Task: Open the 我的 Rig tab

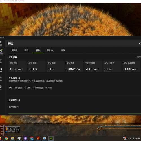Action: [50, 50]
